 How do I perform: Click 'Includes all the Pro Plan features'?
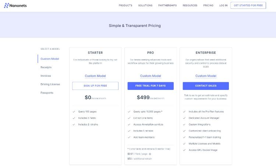pyautogui.click(x=206, y=111)
